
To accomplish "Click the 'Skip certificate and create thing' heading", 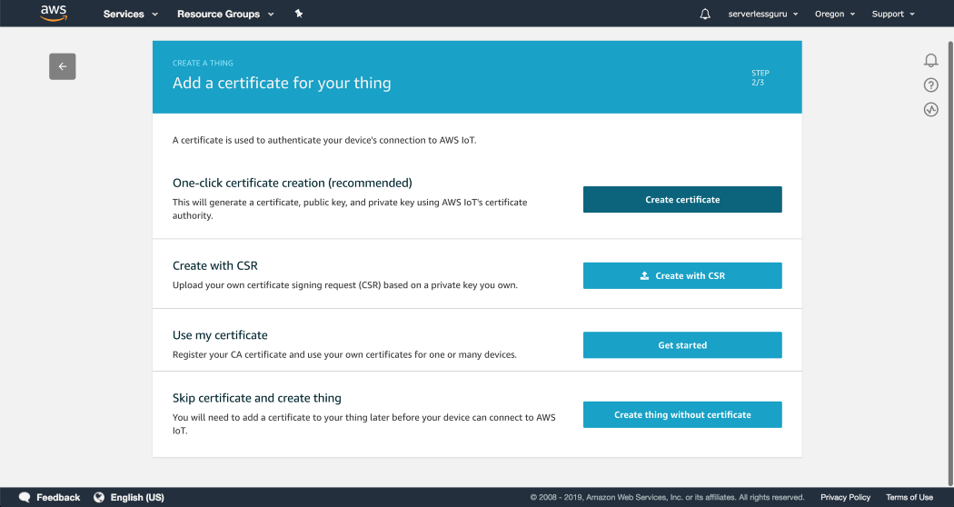I will (x=257, y=398).
